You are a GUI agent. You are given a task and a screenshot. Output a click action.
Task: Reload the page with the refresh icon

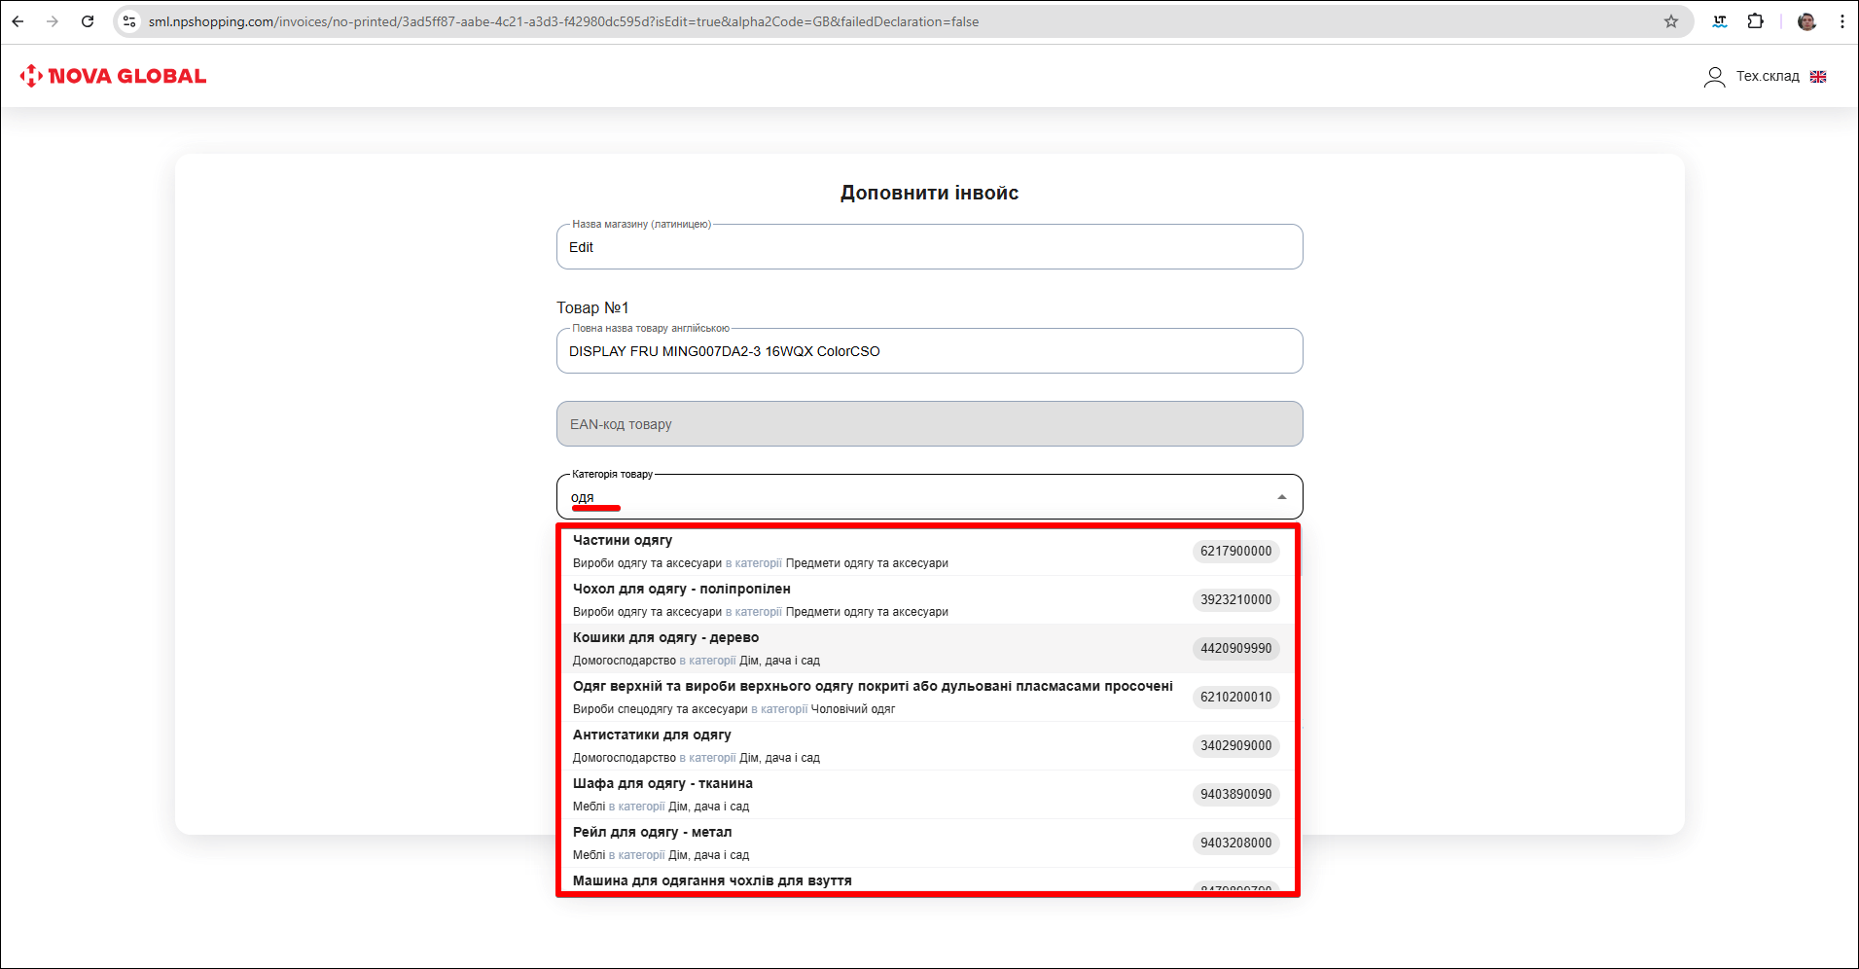coord(88,21)
